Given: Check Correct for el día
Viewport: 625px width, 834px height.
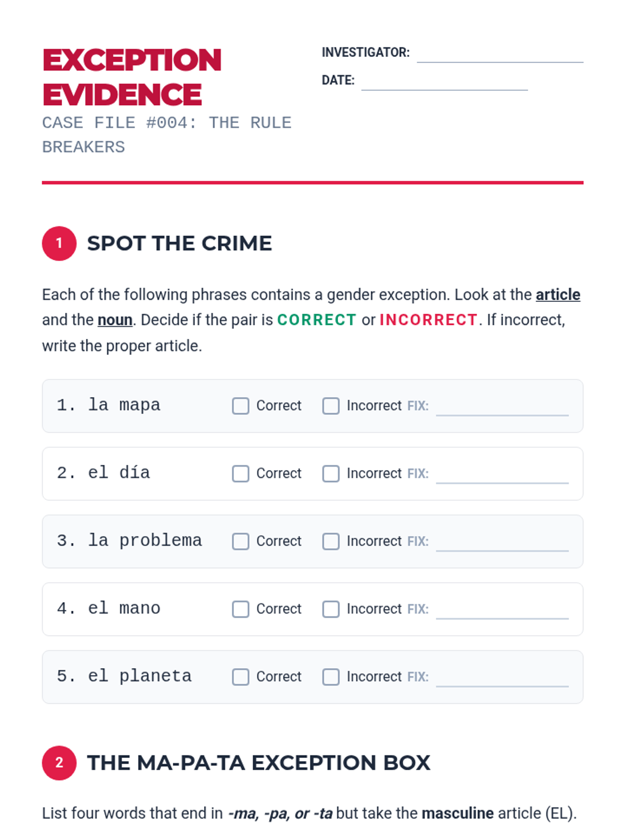Looking at the screenshot, I should [x=241, y=474].
